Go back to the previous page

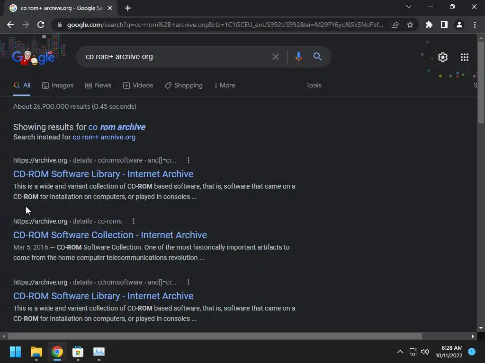click(10, 25)
